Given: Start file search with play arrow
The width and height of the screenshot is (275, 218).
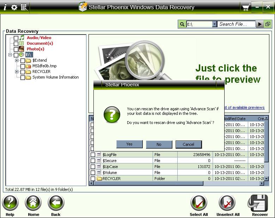Looking at the screenshot, I should pos(260,24).
